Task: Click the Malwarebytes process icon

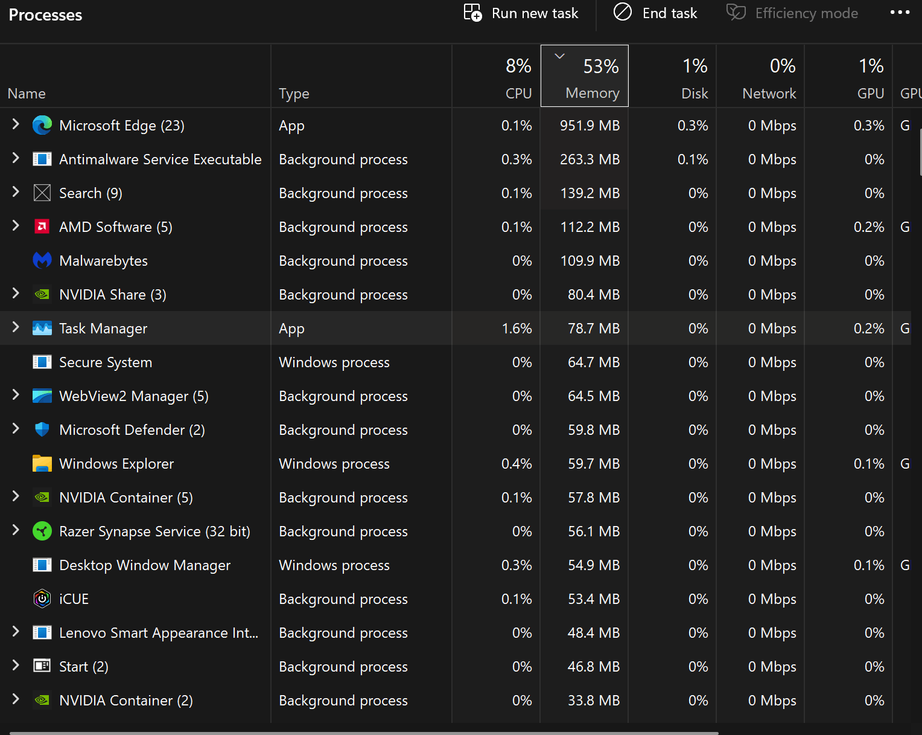Action: 42,261
